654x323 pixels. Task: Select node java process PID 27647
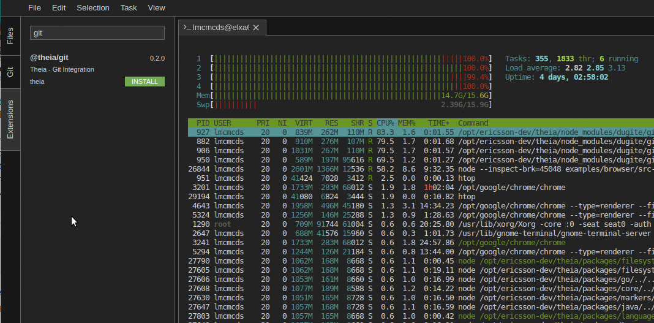(x=421, y=306)
